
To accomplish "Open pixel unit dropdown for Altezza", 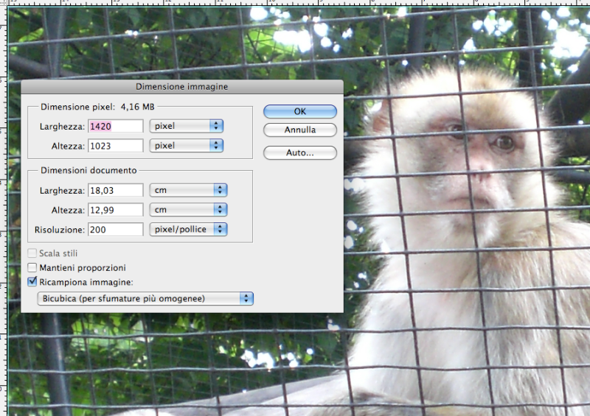I will coord(187,146).
